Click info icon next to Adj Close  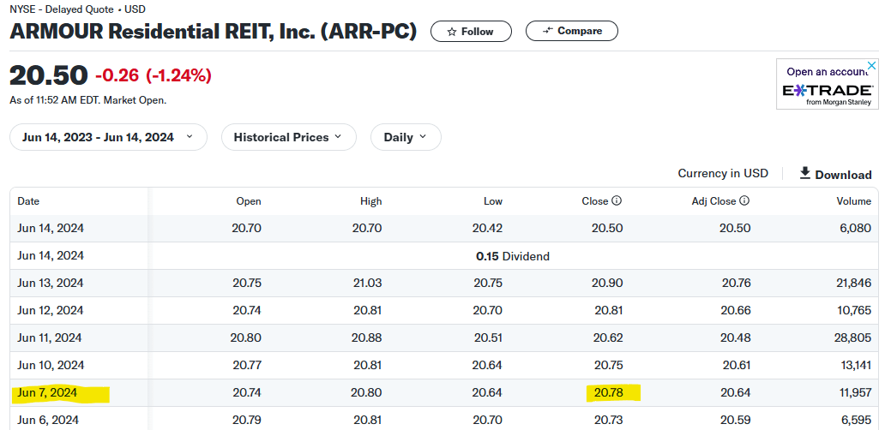click(x=744, y=201)
